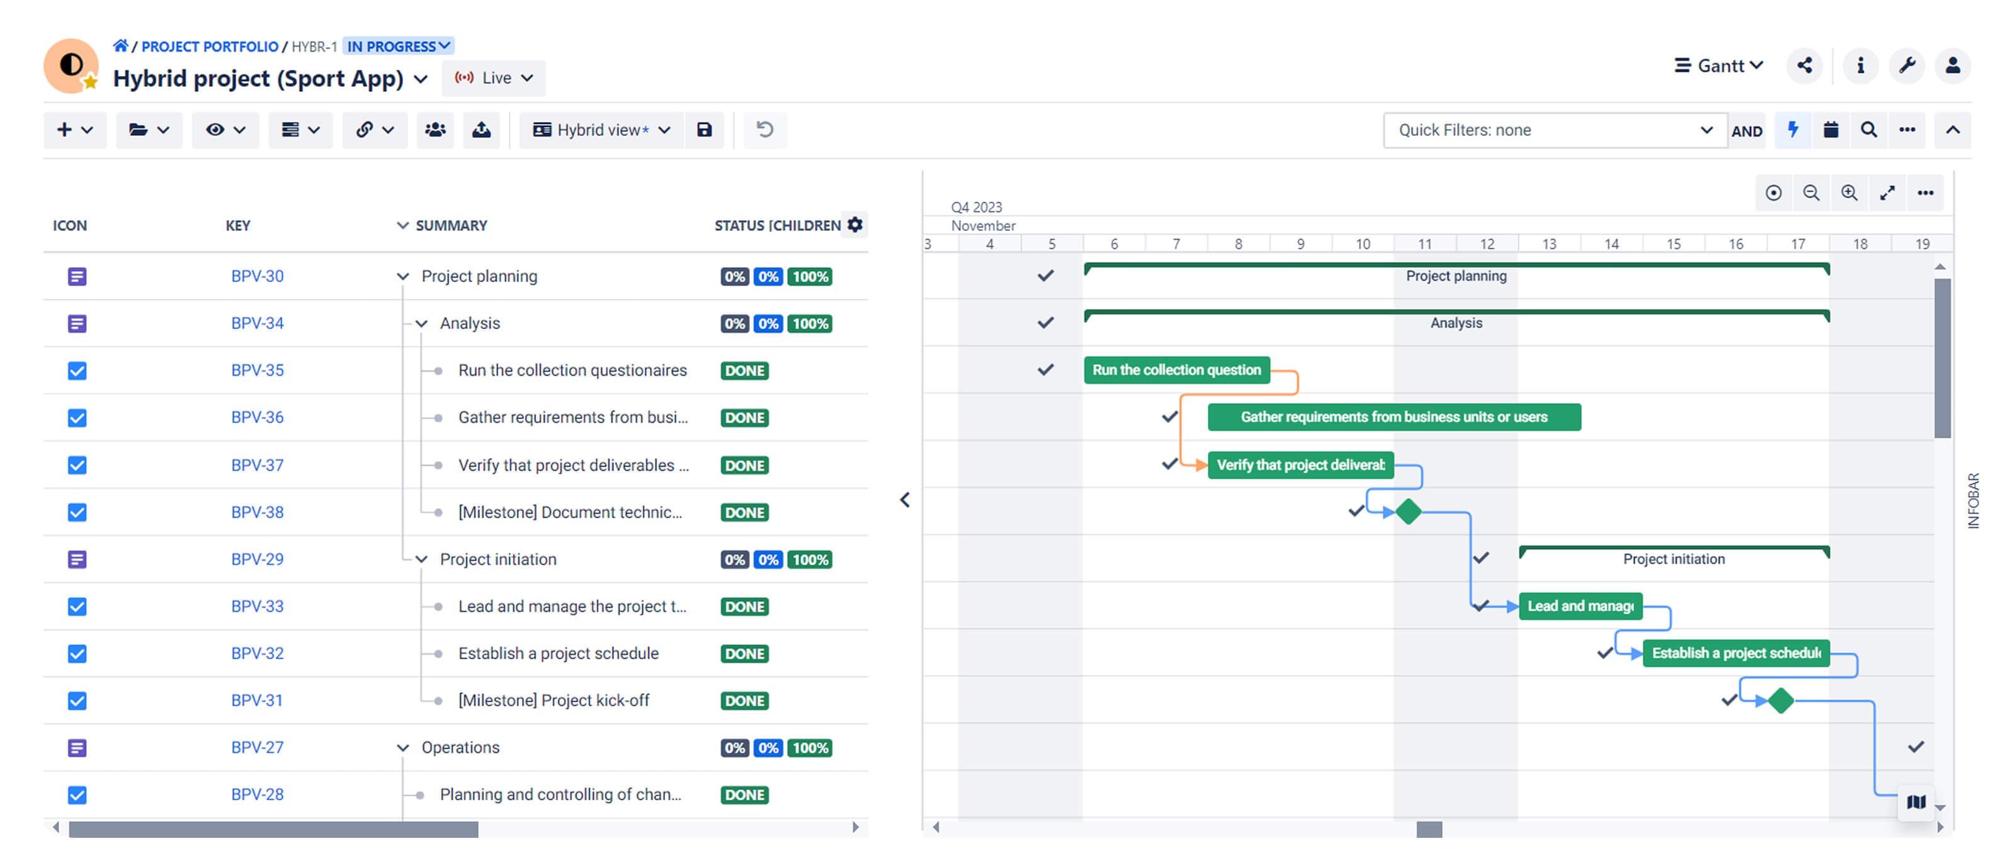Click the search magnifier icon
The width and height of the screenshot is (2015, 863).
click(1869, 130)
